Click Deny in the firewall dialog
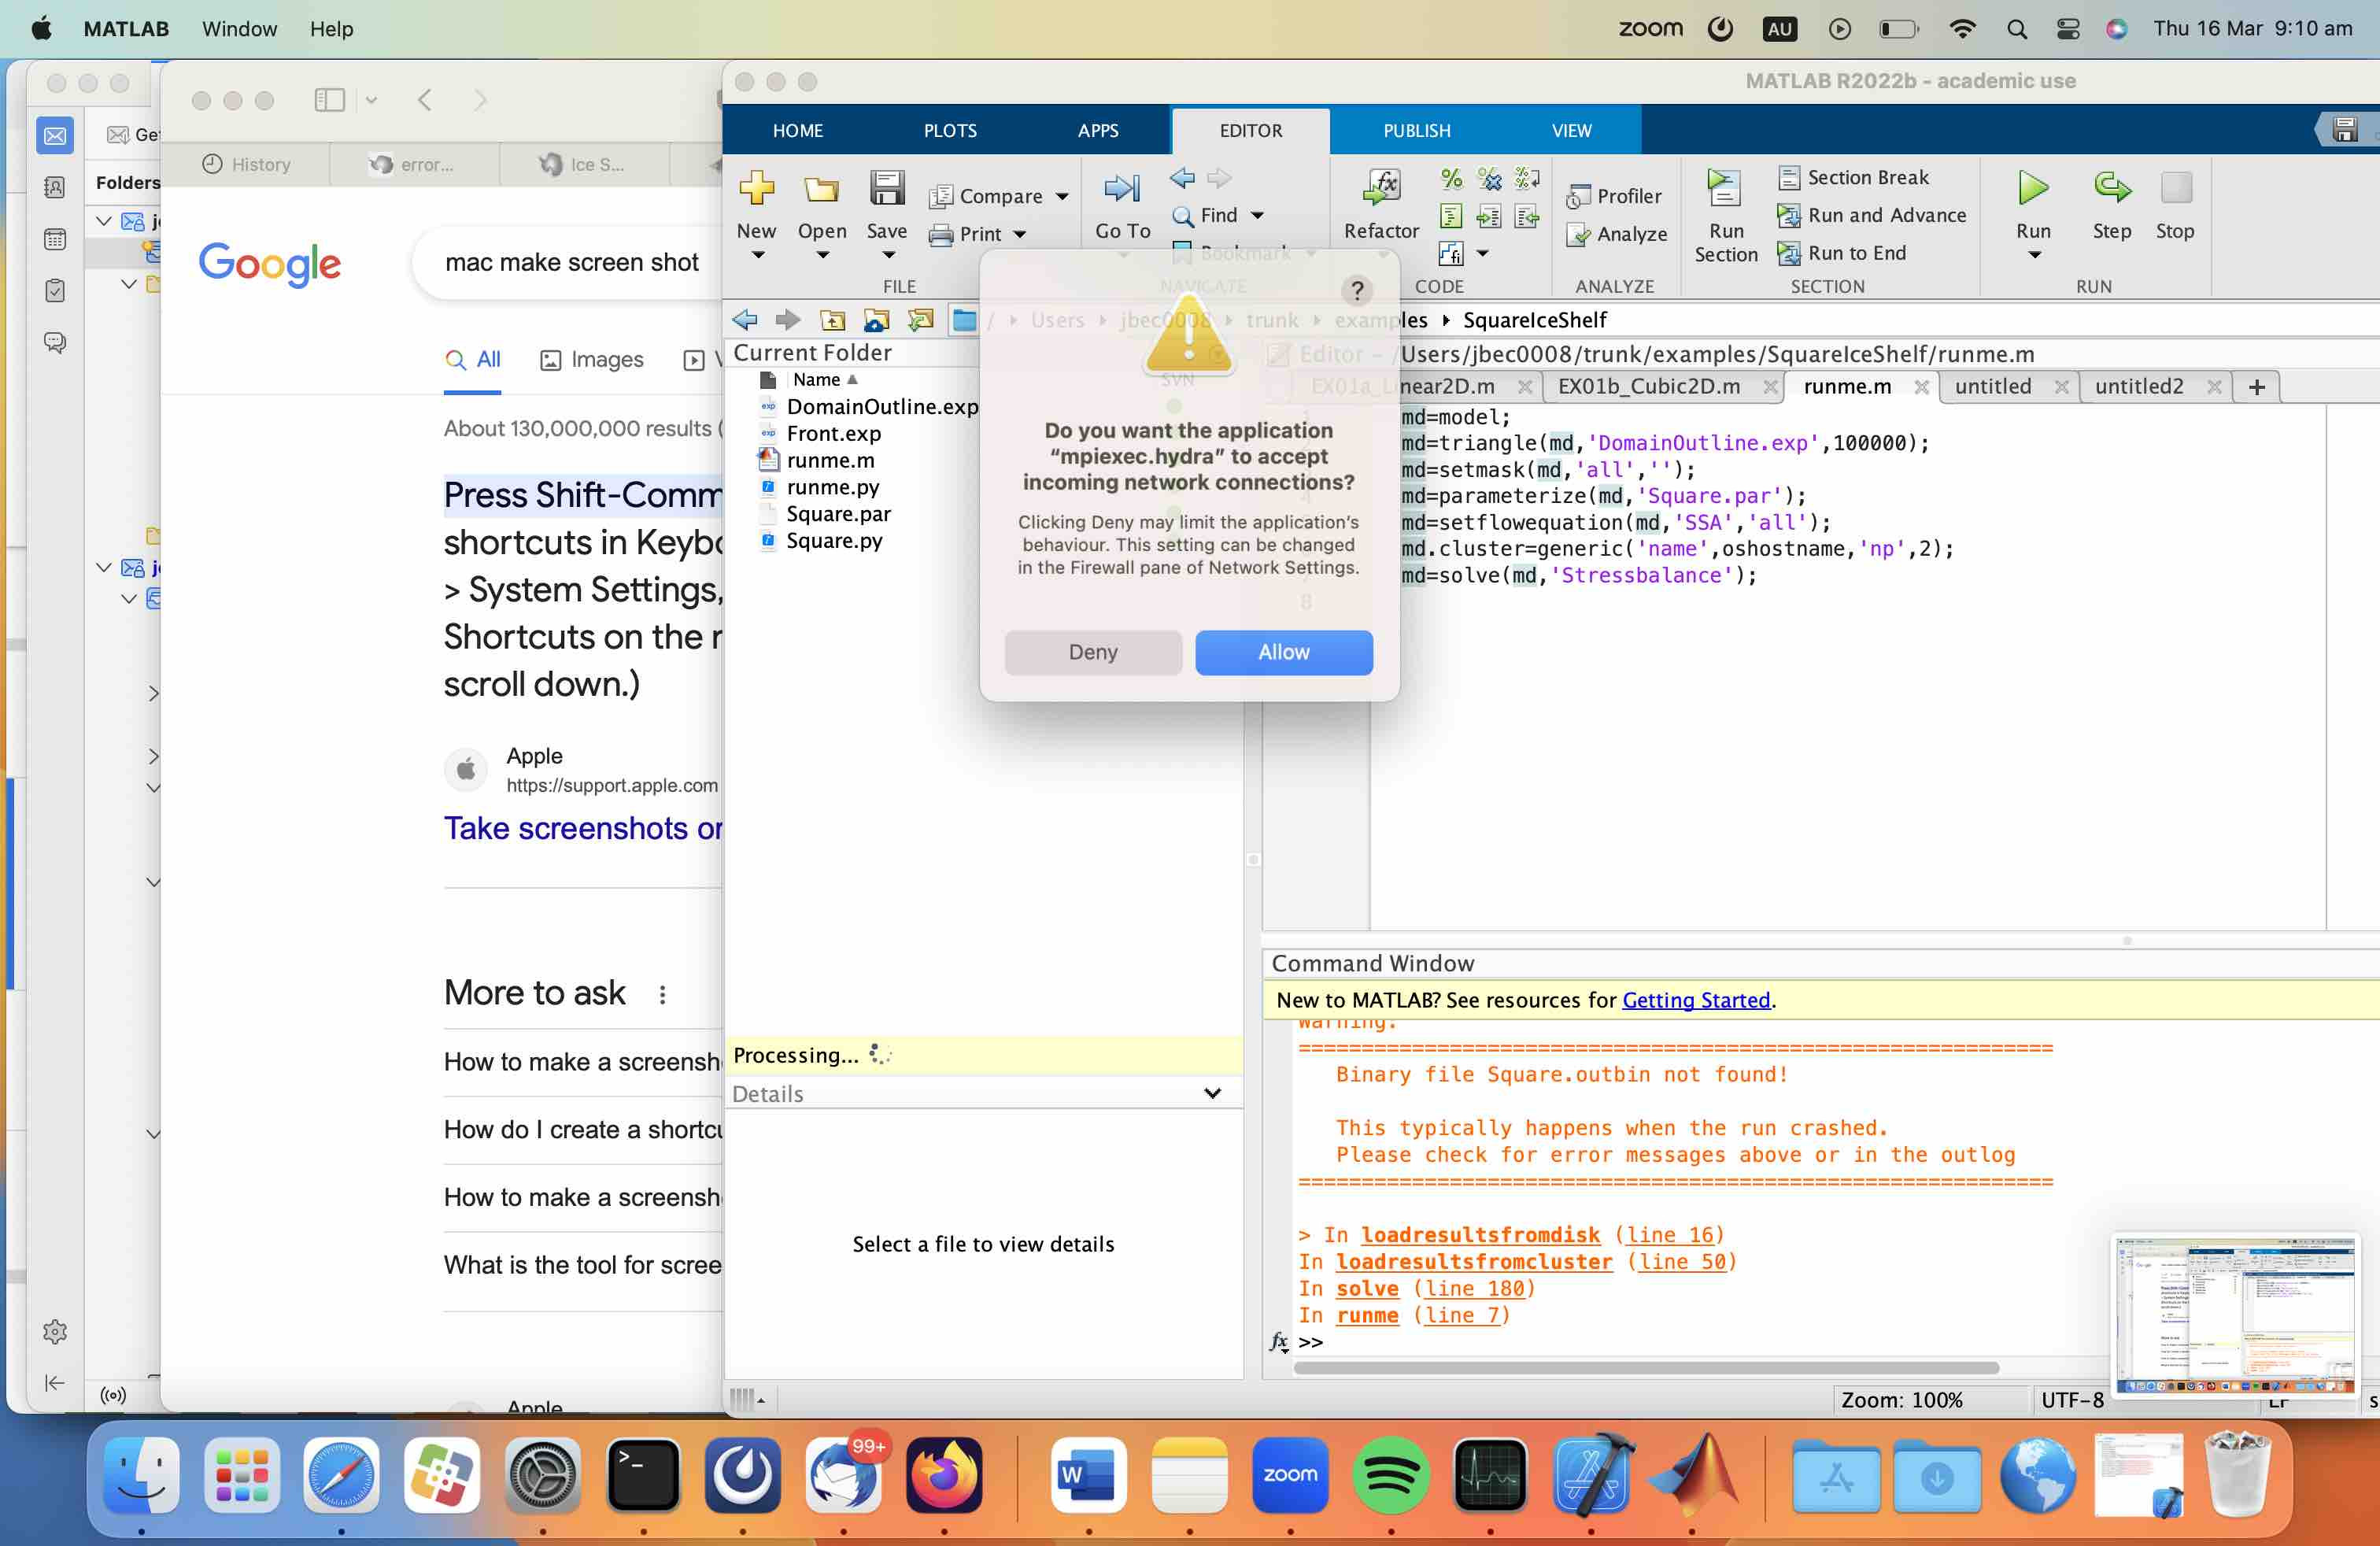Screen dimensions: 2380x1546 pyautogui.click(x=1092, y=652)
